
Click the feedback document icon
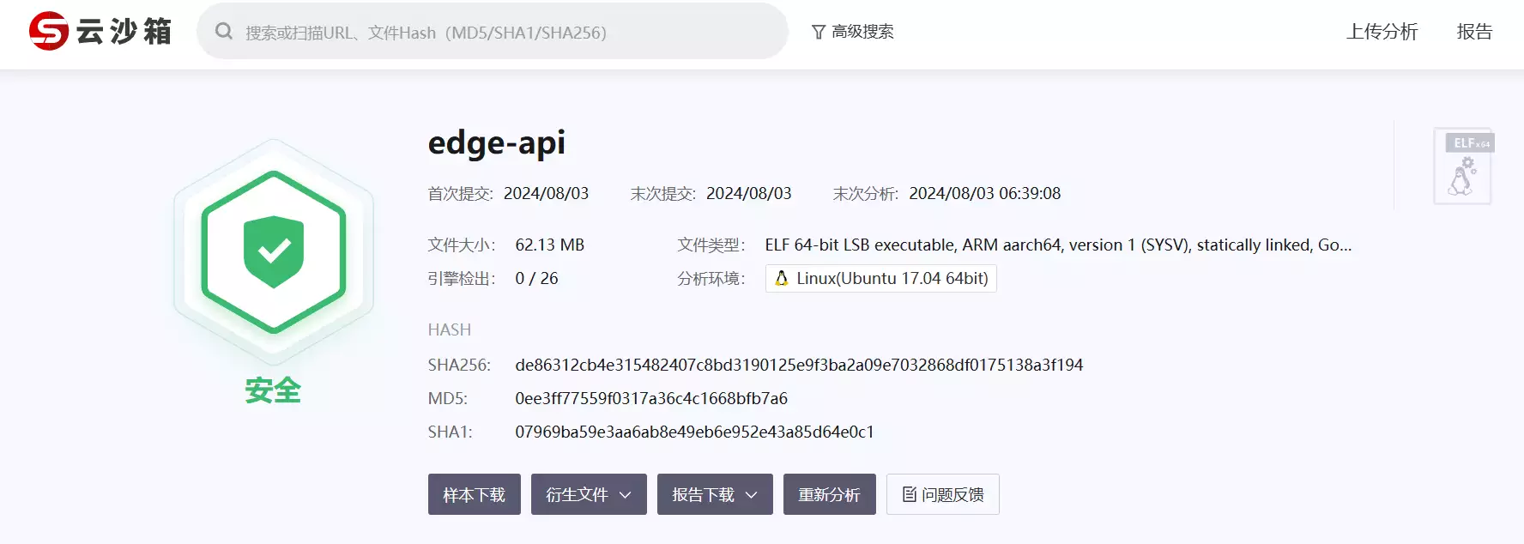pos(909,494)
